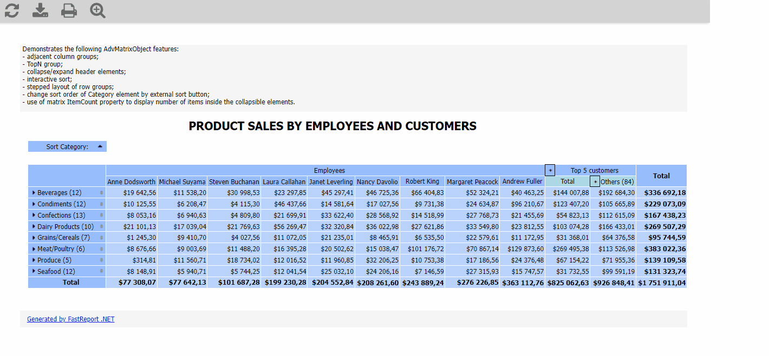
Task: Click the sort icon in the Condiments row
Action: coord(101,204)
